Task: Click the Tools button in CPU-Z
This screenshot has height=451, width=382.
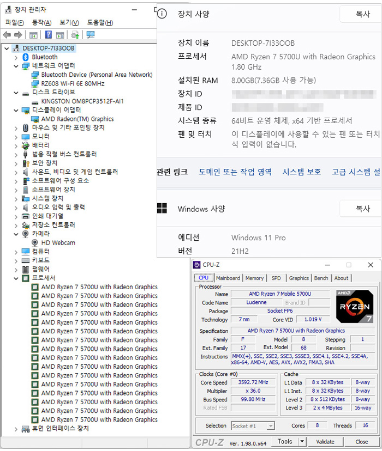Action: pyautogui.click(x=285, y=441)
